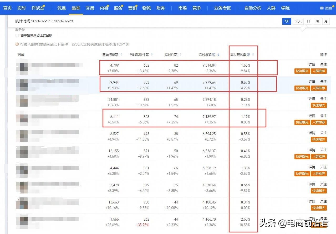The height and width of the screenshot is (234, 336).
Task: Toggle descending sort on 支付金额 column
Action: tap(218, 54)
